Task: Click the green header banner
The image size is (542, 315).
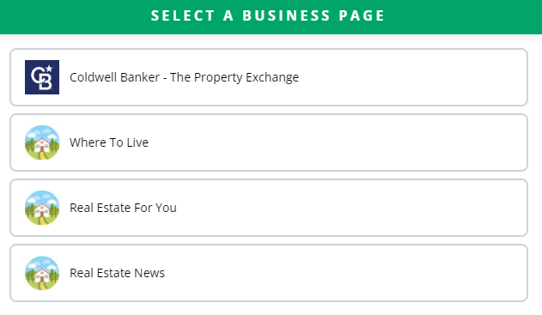Action: click(x=271, y=17)
